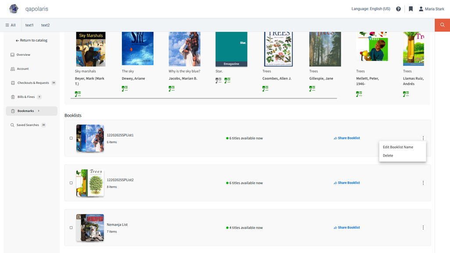Open the Sky Marshals book cover
450x253 pixels.
tap(91, 49)
